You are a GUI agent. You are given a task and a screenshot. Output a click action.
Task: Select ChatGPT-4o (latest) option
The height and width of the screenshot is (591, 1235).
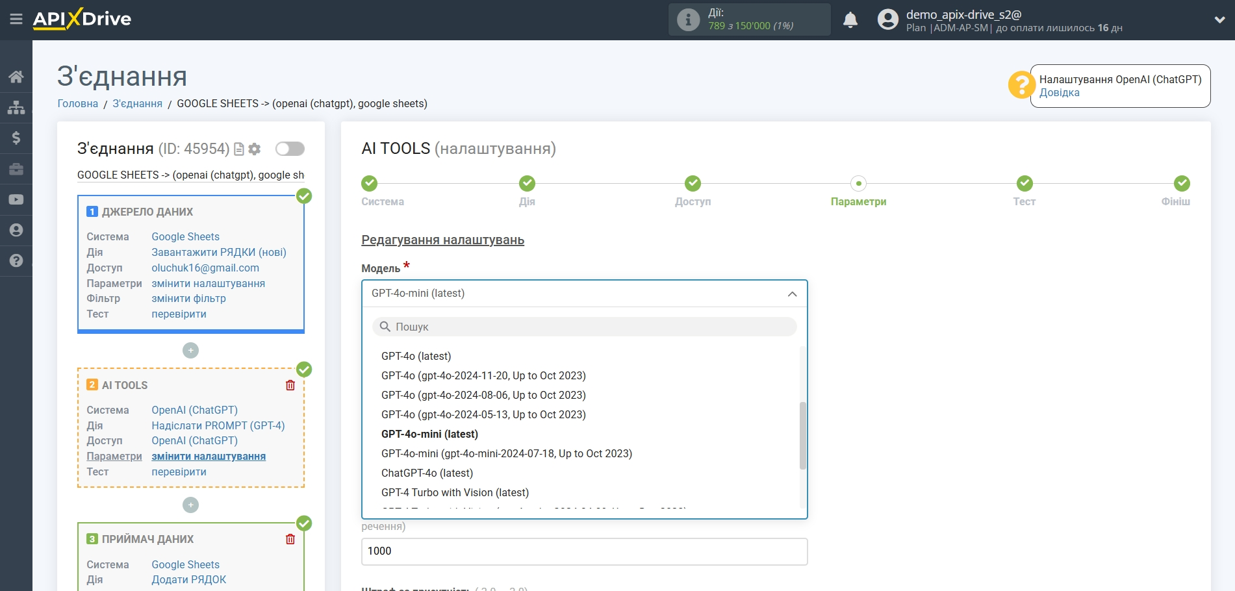point(427,473)
